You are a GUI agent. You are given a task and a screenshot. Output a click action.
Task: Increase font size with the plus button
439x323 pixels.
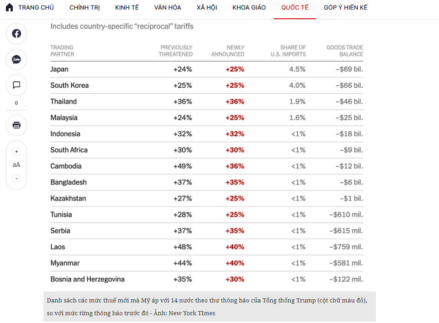point(16,152)
